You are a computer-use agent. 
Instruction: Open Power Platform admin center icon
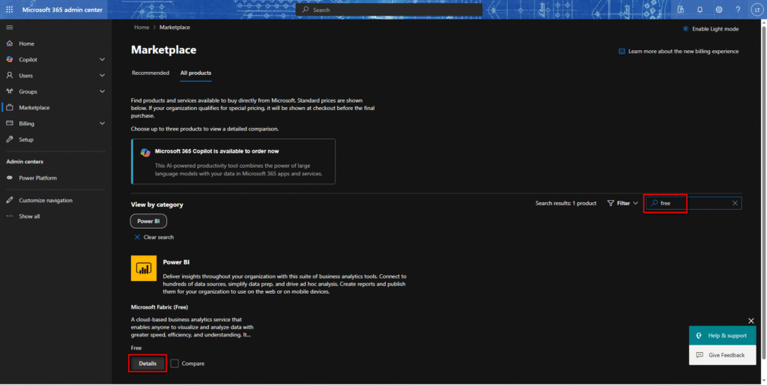(x=10, y=178)
